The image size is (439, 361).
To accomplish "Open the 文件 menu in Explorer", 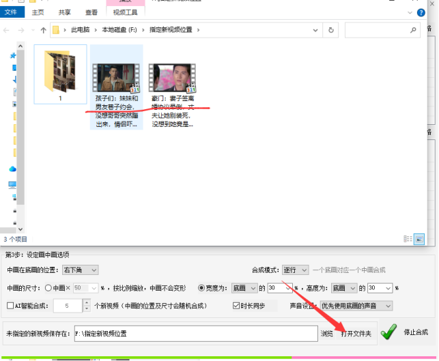I will (12, 12).
